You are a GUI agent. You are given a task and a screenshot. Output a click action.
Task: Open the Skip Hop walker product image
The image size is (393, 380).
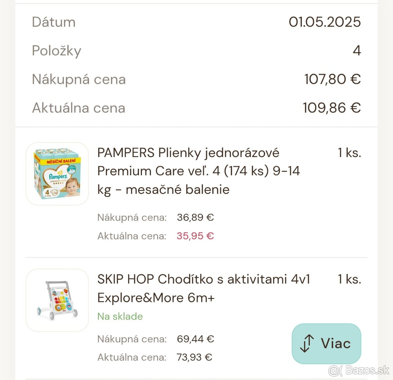(57, 300)
